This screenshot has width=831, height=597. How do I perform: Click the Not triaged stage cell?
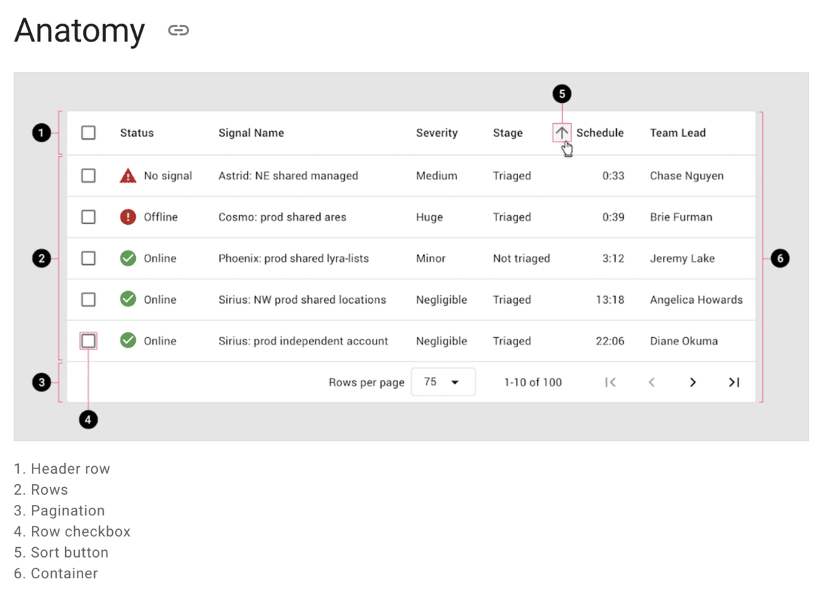click(521, 259)
